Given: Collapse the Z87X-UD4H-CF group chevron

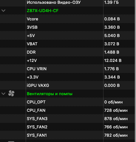Looking at the screenshot, I should pos(3,11).
